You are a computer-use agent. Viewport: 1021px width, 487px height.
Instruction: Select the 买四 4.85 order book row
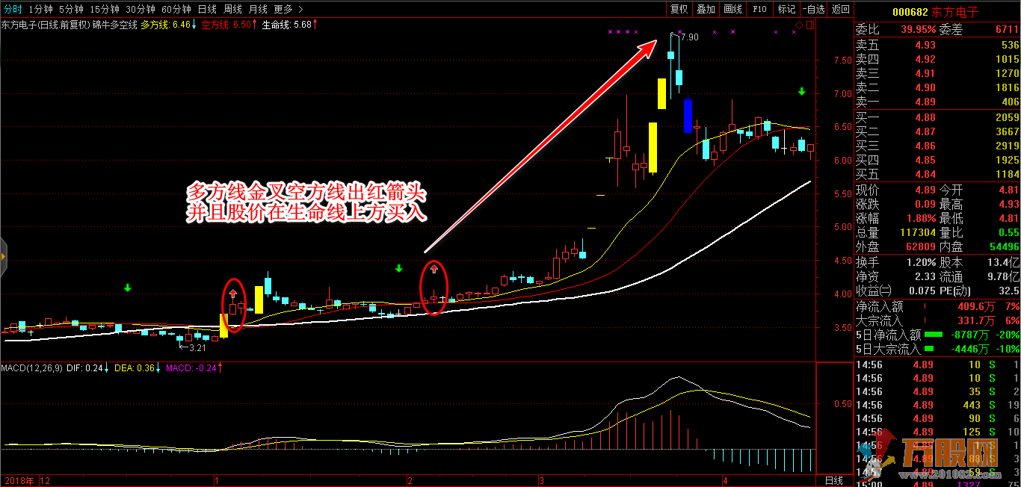point(937,160)
